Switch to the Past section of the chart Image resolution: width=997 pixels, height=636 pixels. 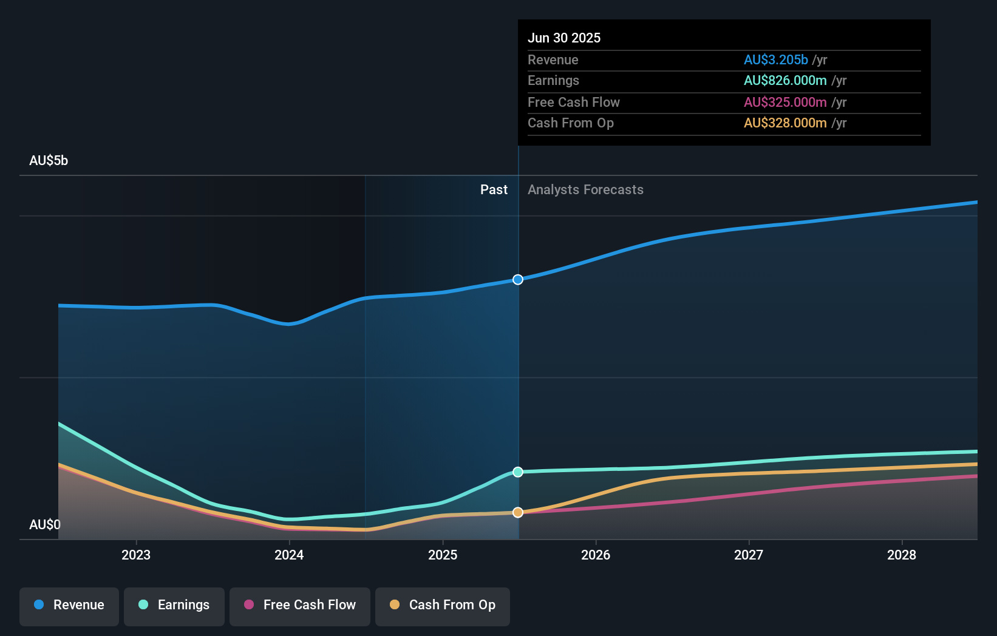click(494, 190)
